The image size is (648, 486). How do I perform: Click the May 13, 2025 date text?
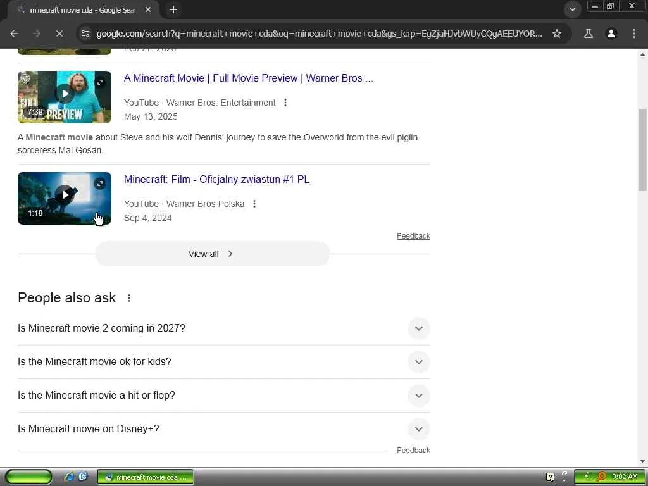(151, 116)
